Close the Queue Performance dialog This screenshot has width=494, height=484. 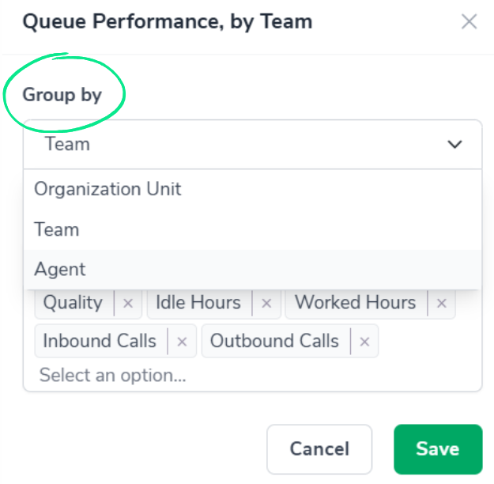[x=469, y=21]
